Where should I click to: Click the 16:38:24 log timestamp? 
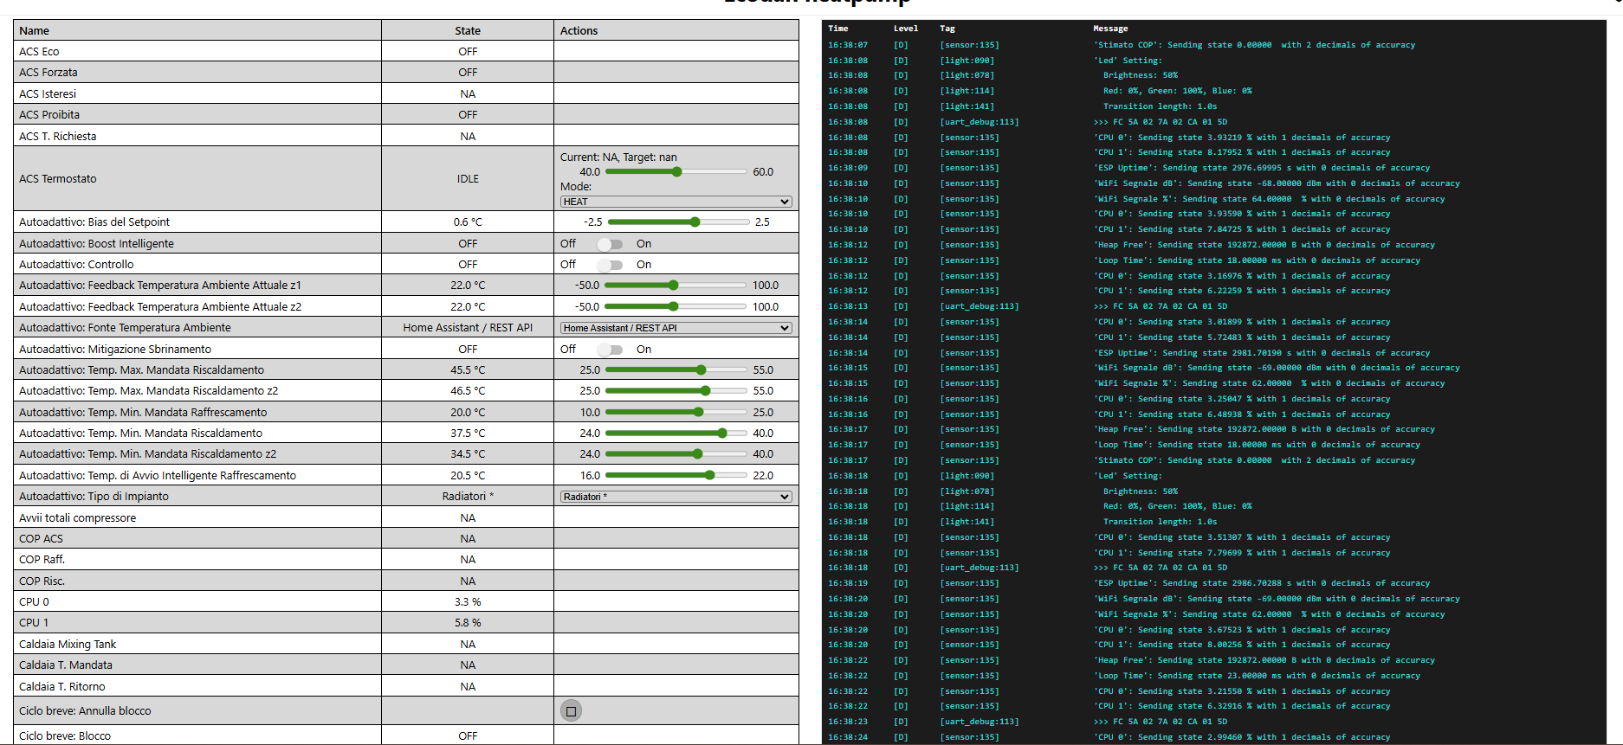click(x=848, y=737)
